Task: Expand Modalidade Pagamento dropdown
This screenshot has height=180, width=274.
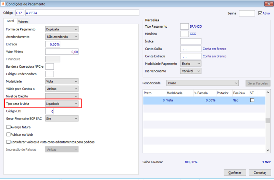Action: pyautogui.click(x=191, y=64)
